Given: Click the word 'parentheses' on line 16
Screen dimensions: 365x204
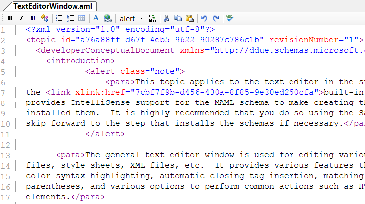Looking at the screenshot, I should pos(53,186).
